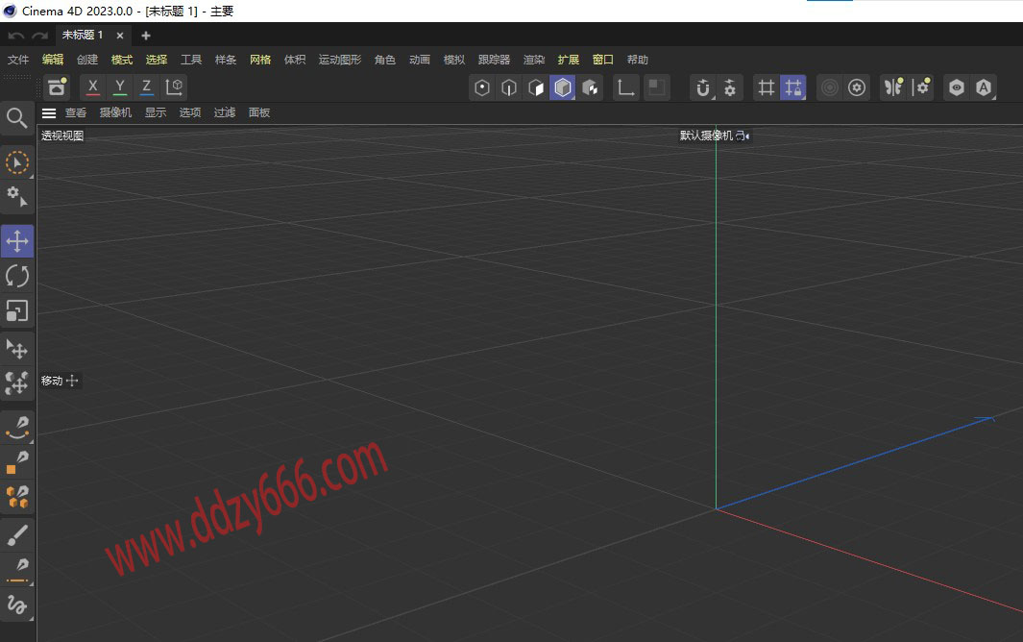Select the orange cubes paint tool

pos(17,497)
